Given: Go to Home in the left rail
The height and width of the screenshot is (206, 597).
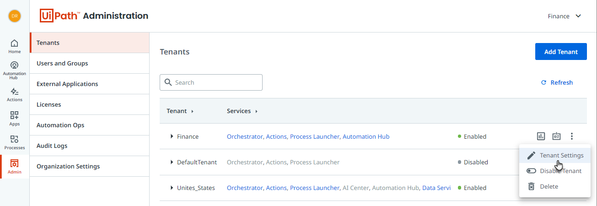Looking at the screenshot, I should point(15,46).
